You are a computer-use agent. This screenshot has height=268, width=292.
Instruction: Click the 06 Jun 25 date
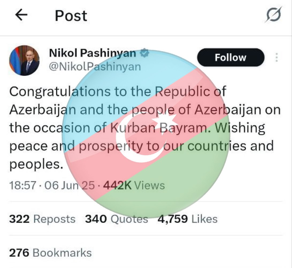(70, 185)
